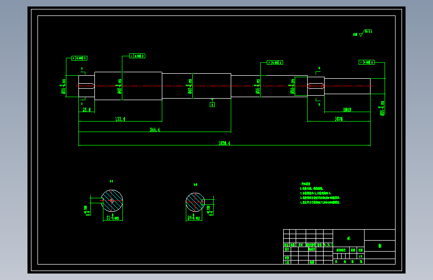The width and height of the screenshot is (433, 280).
Task: Select the 1076 dimension text
Action: coord(339,119)
